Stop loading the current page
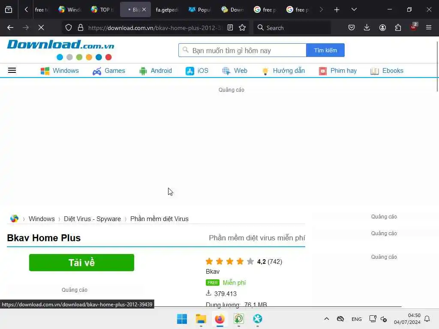 point(41,28)
